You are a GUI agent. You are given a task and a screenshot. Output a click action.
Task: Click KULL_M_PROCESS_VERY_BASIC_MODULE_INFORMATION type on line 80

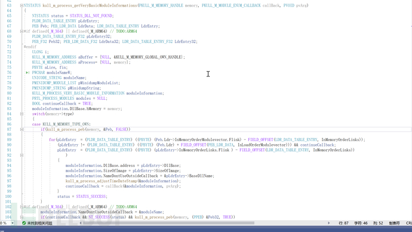[x=78, y=93]
